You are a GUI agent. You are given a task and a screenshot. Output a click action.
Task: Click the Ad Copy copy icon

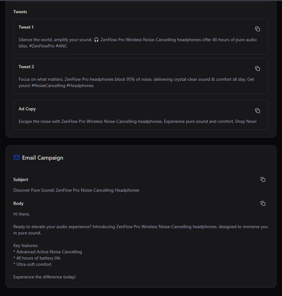click(x=257, y=111)
